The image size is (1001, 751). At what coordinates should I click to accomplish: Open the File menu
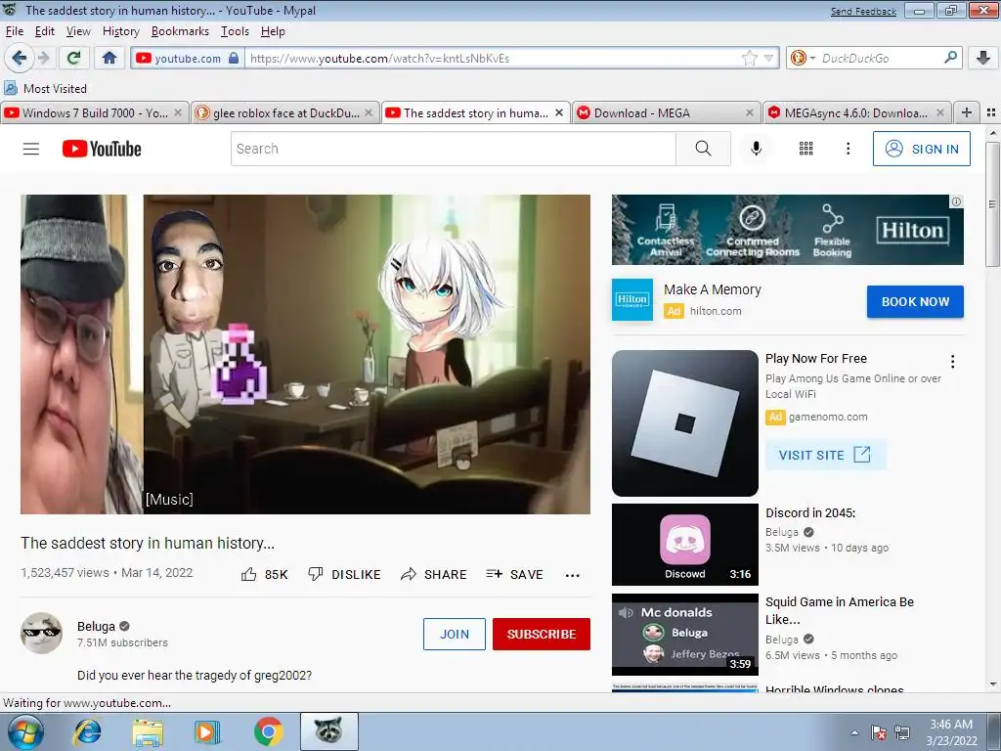tap(14, 31)
